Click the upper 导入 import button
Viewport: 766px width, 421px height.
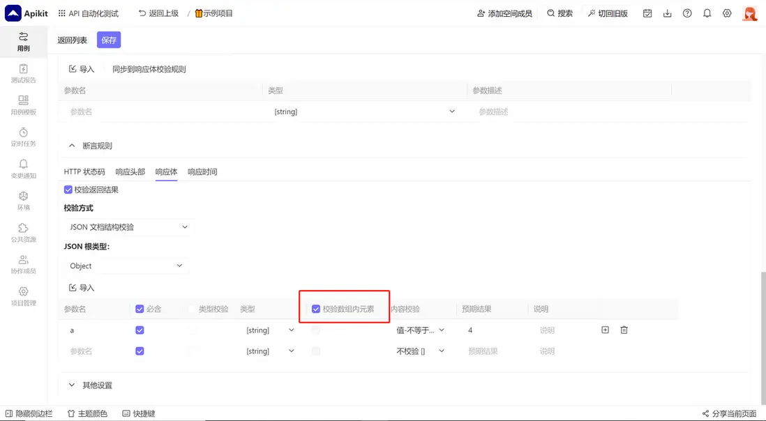click(81, 69)
